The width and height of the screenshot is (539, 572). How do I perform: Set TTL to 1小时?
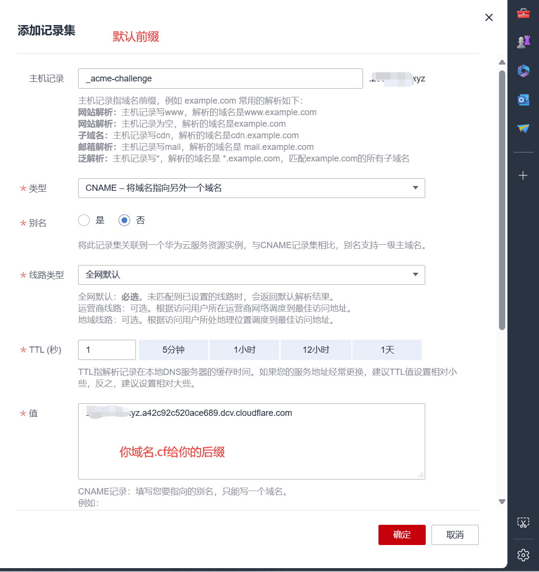point(244,350)
